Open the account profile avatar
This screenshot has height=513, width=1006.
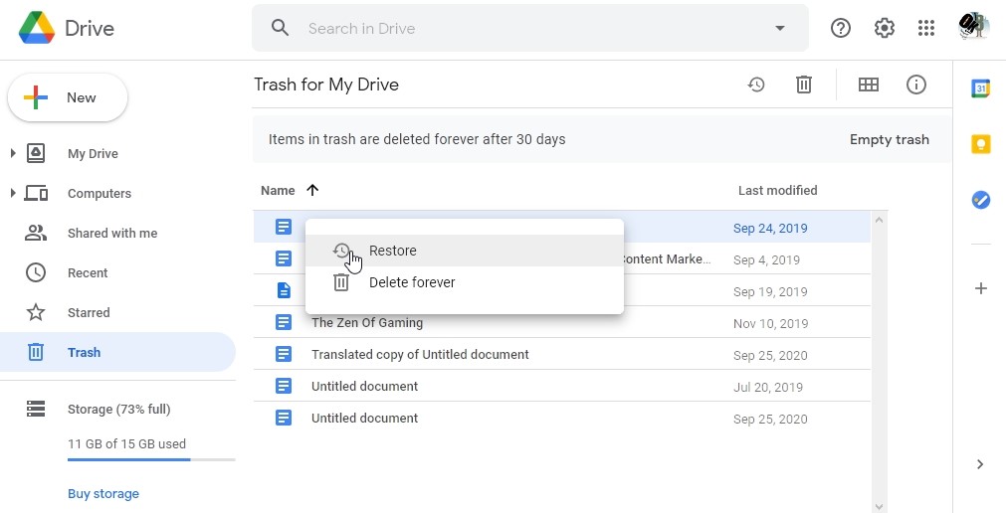pyautogui.click(x=972, y=27)
